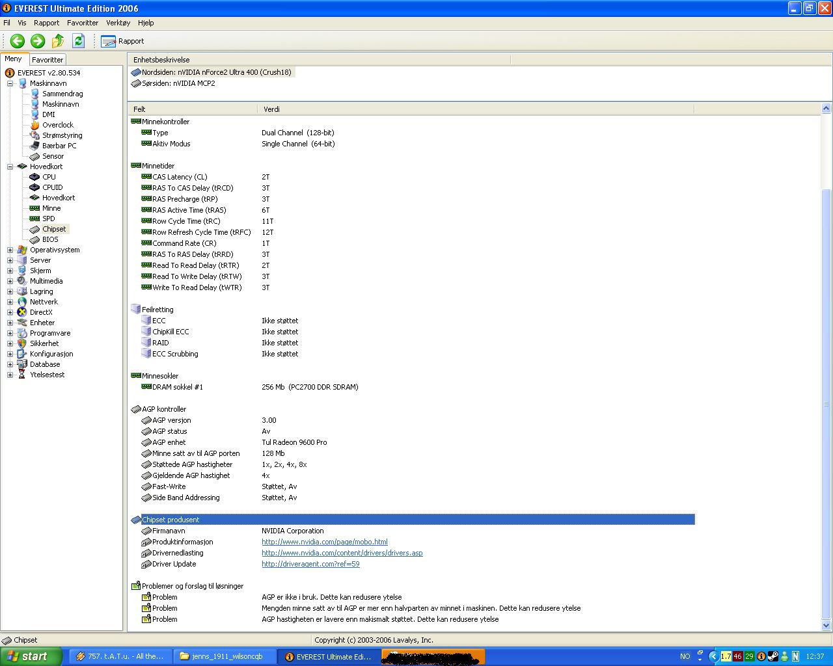Open the Fil menu

pyautogui.click(x=7, y=23)
